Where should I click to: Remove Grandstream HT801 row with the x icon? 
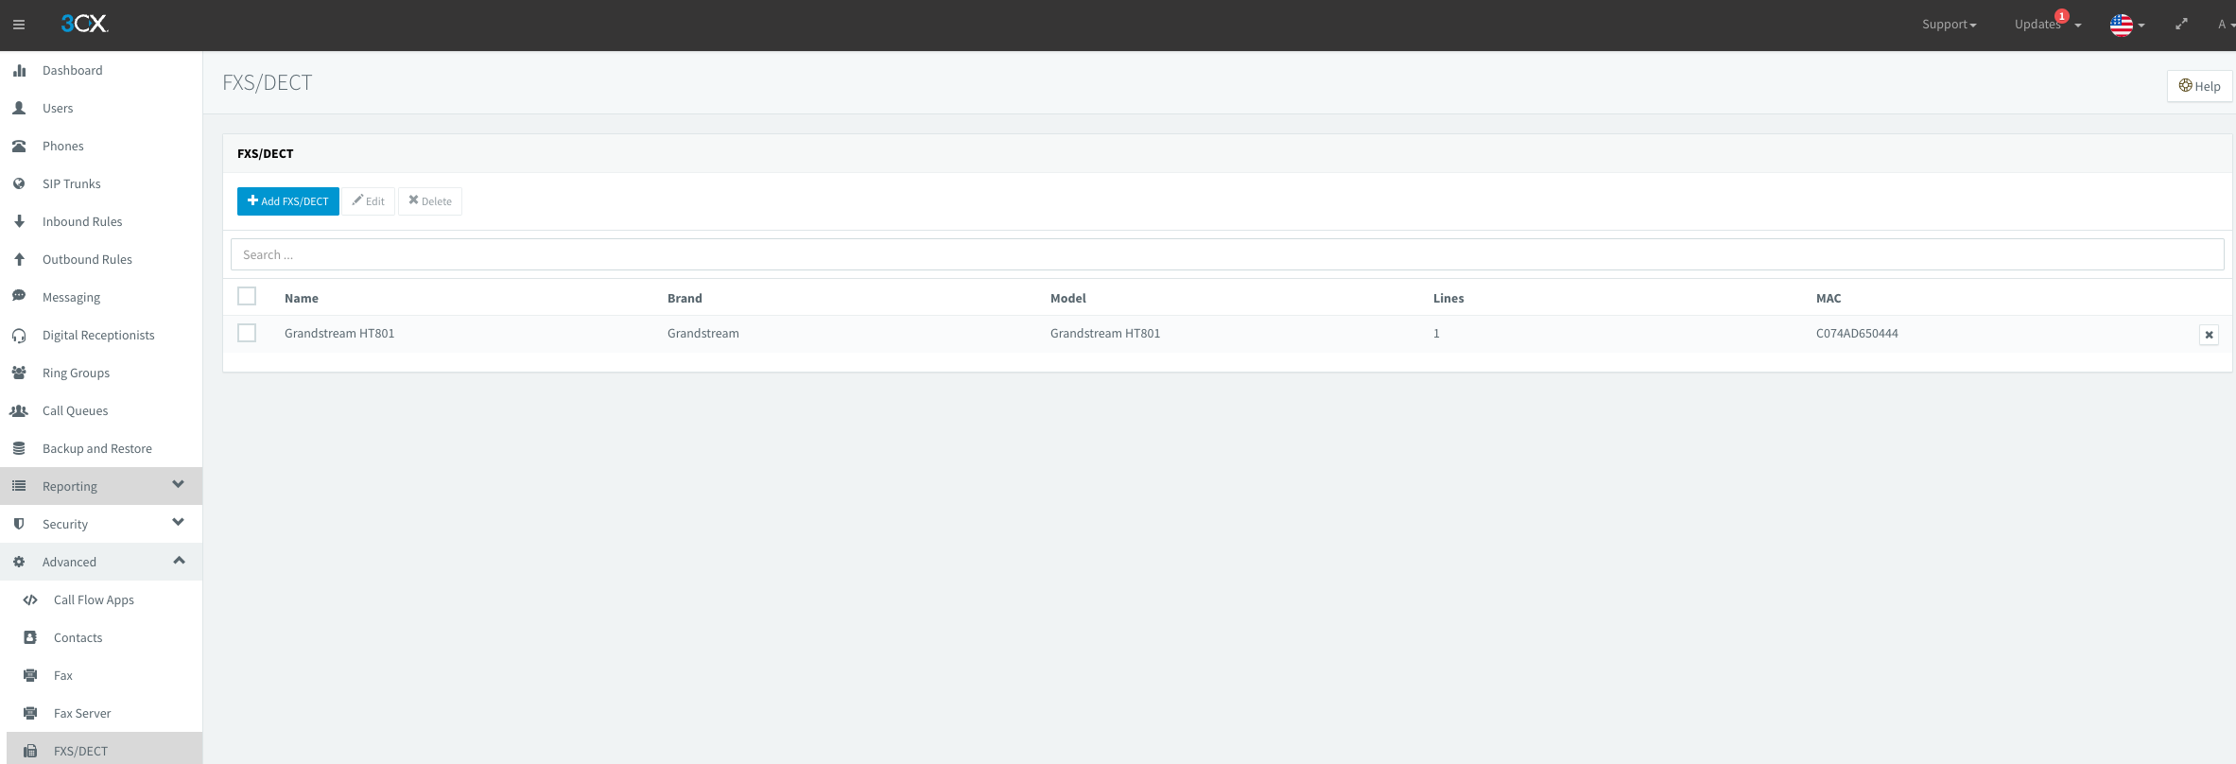[2209, 335]
